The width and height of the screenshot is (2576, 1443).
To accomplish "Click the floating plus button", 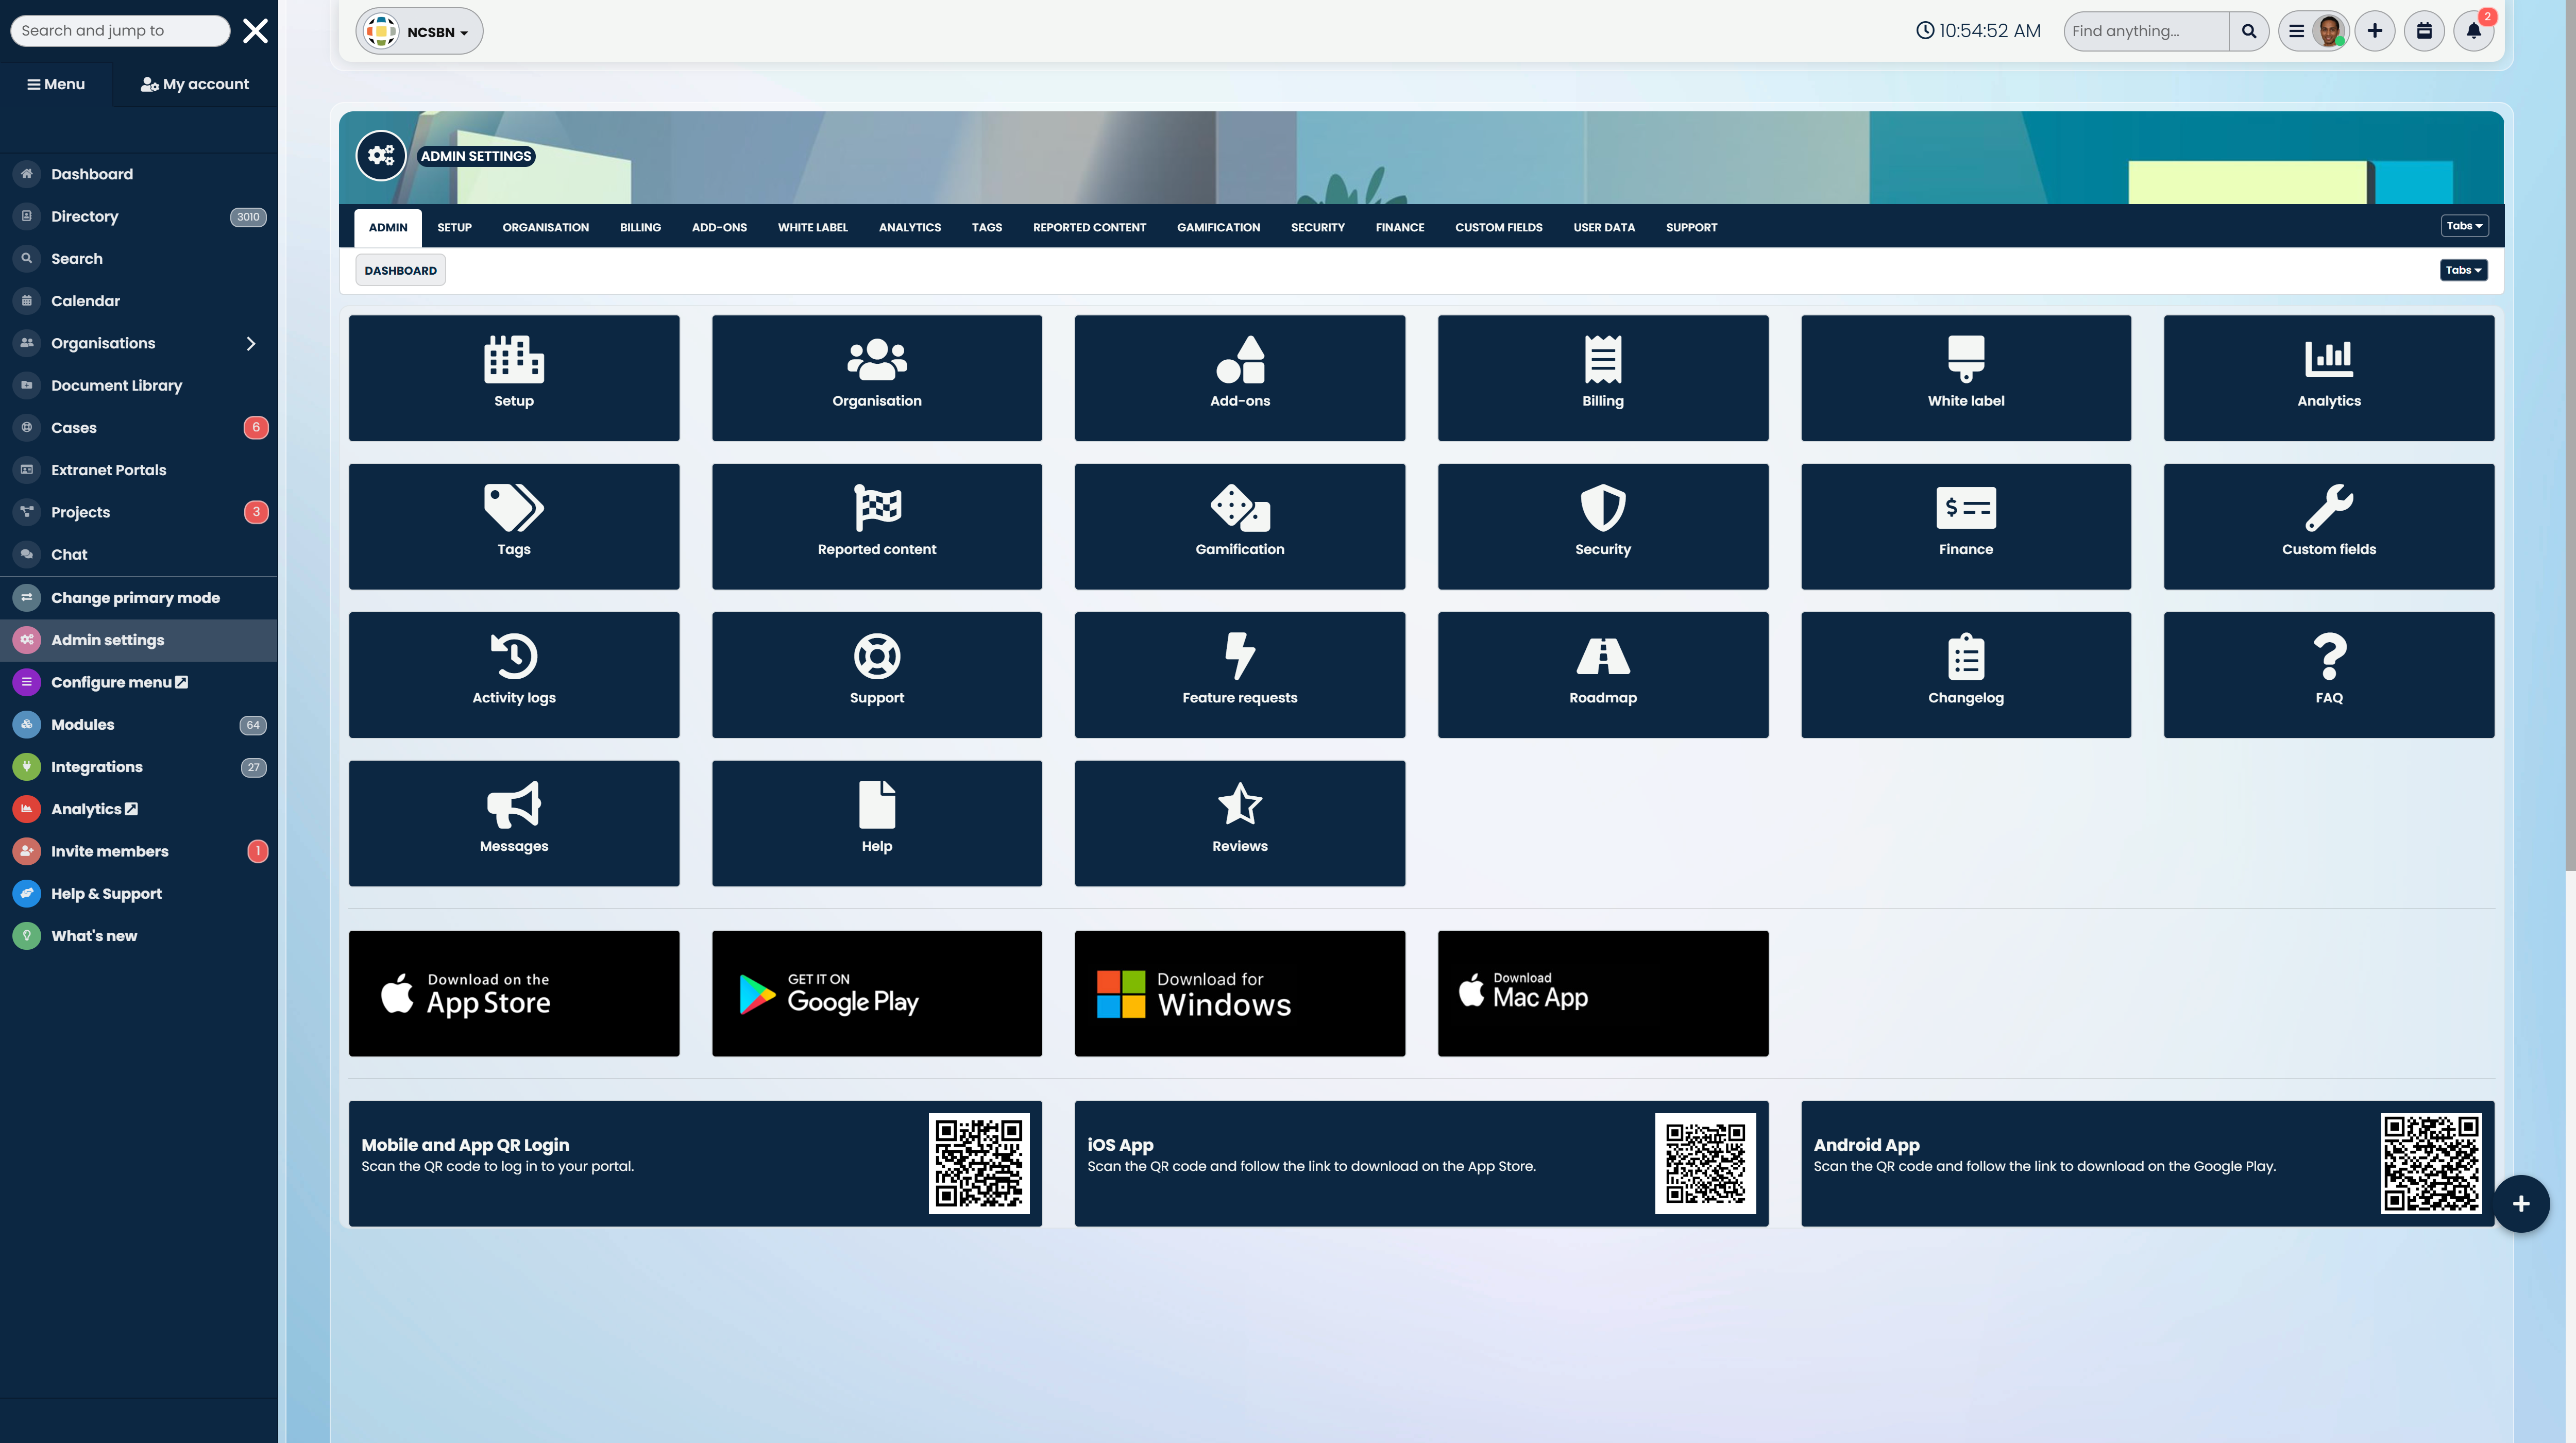I will click(x=2521, y=1203).
